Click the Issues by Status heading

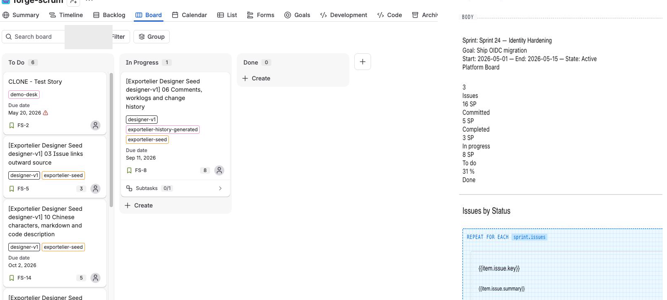[486, 211]
